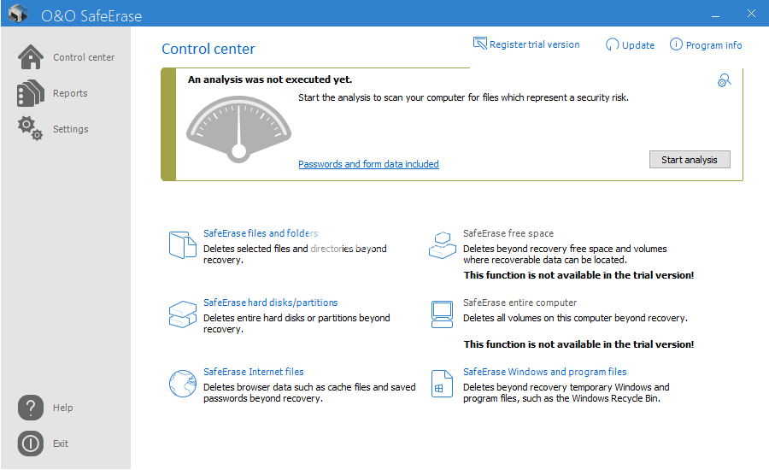This screenshot has height=470, width=769.
Task: Click the security risk gauge graphic
Action: point(239,129)
